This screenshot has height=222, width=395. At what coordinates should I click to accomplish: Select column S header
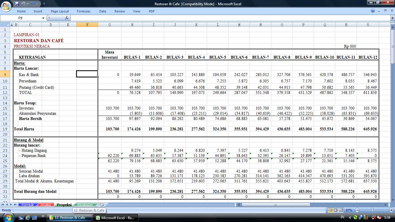pos(368,25)
